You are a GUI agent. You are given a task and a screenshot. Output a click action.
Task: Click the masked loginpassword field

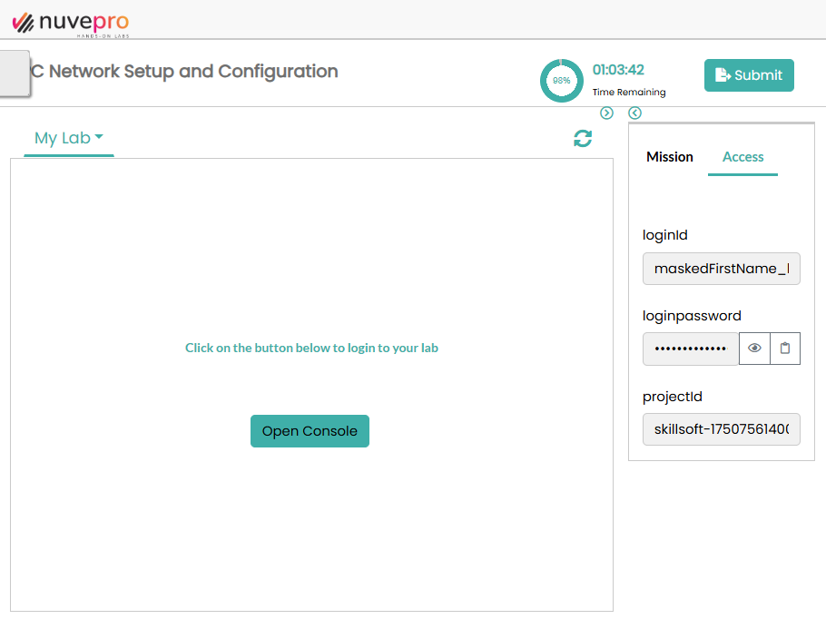click(x=691, y=349)
